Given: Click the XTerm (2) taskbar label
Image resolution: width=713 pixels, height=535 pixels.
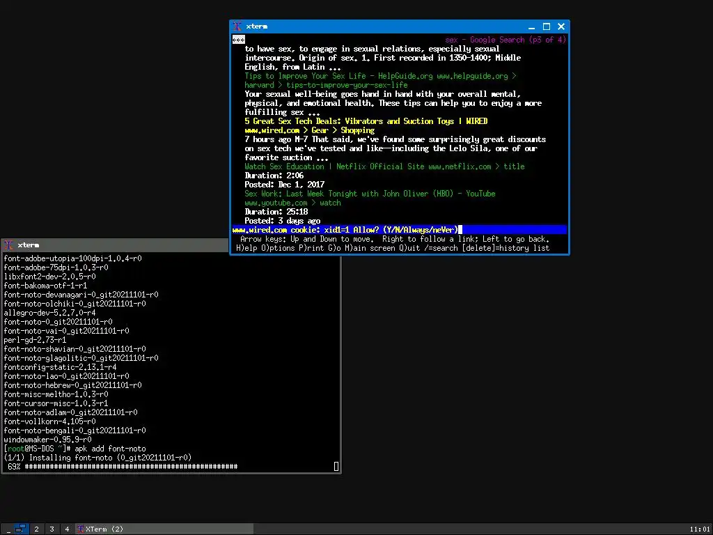Looking at the screenshot, I should point(104,529).
